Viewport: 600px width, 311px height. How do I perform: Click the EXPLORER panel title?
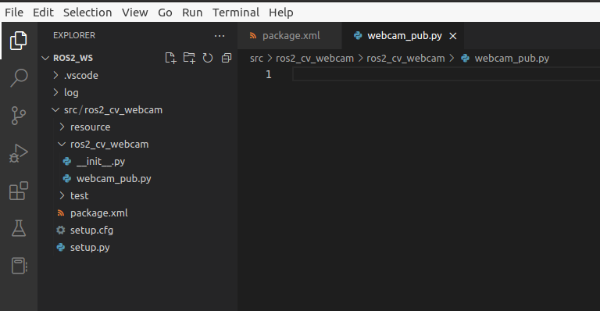point(74,35)
